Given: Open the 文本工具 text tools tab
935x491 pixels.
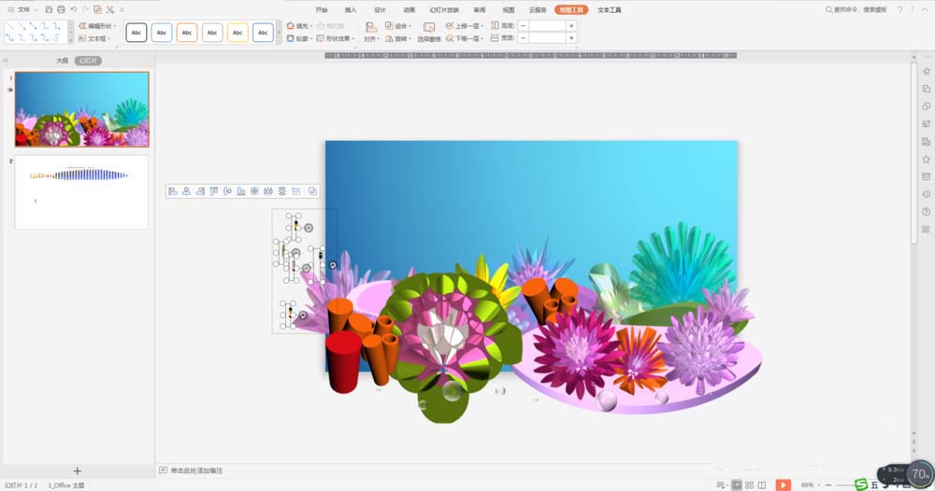Looking at the screenshot, I should (x=610, y=9).
